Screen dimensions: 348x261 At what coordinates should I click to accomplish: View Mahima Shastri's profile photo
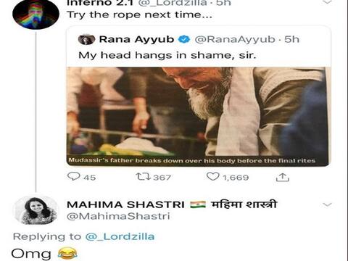(36, 210)
